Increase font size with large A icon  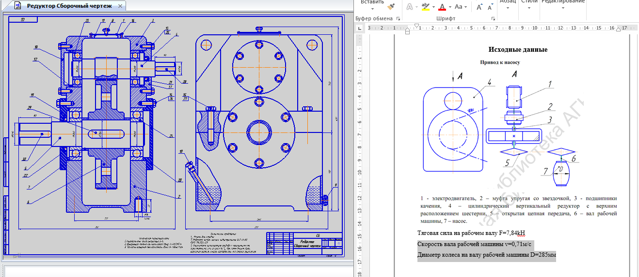coord(479,7)
